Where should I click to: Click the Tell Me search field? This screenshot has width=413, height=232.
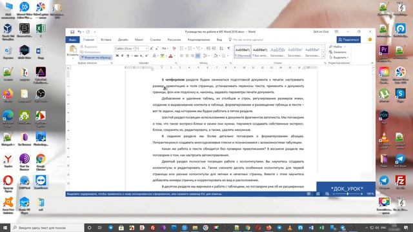coord(247,40)
